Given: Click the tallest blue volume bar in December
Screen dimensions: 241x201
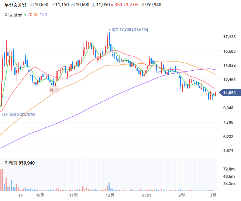Looking at the screenshot, I should [x=109, y=187].
